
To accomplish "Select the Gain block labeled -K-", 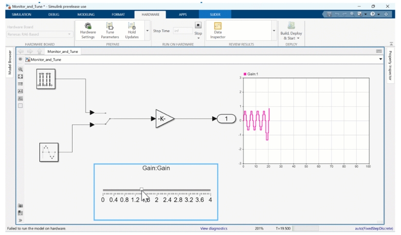I will point(164,118).
